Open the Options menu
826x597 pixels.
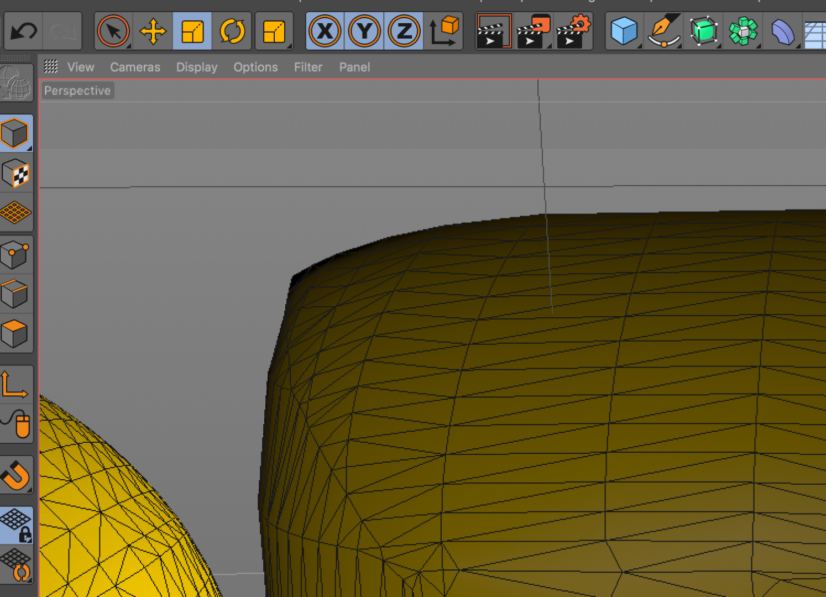(255, 67)
